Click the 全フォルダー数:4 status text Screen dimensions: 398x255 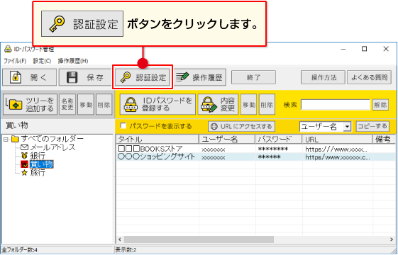click(x=21, y=250)
